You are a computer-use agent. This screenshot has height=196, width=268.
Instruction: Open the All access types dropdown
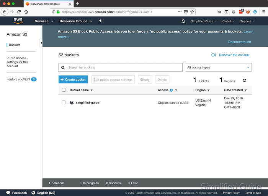click(218, 67)
